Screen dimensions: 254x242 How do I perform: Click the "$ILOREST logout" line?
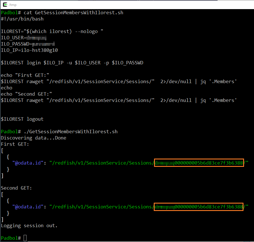[22, 119]
